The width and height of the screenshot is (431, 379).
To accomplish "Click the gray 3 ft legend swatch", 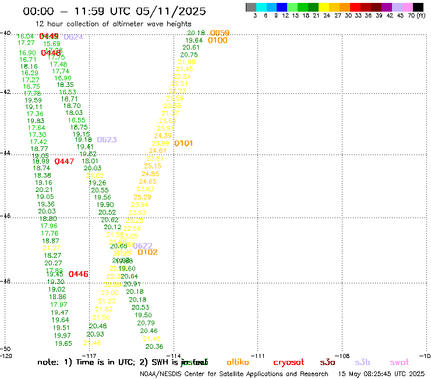I will (x=251, y=7).
